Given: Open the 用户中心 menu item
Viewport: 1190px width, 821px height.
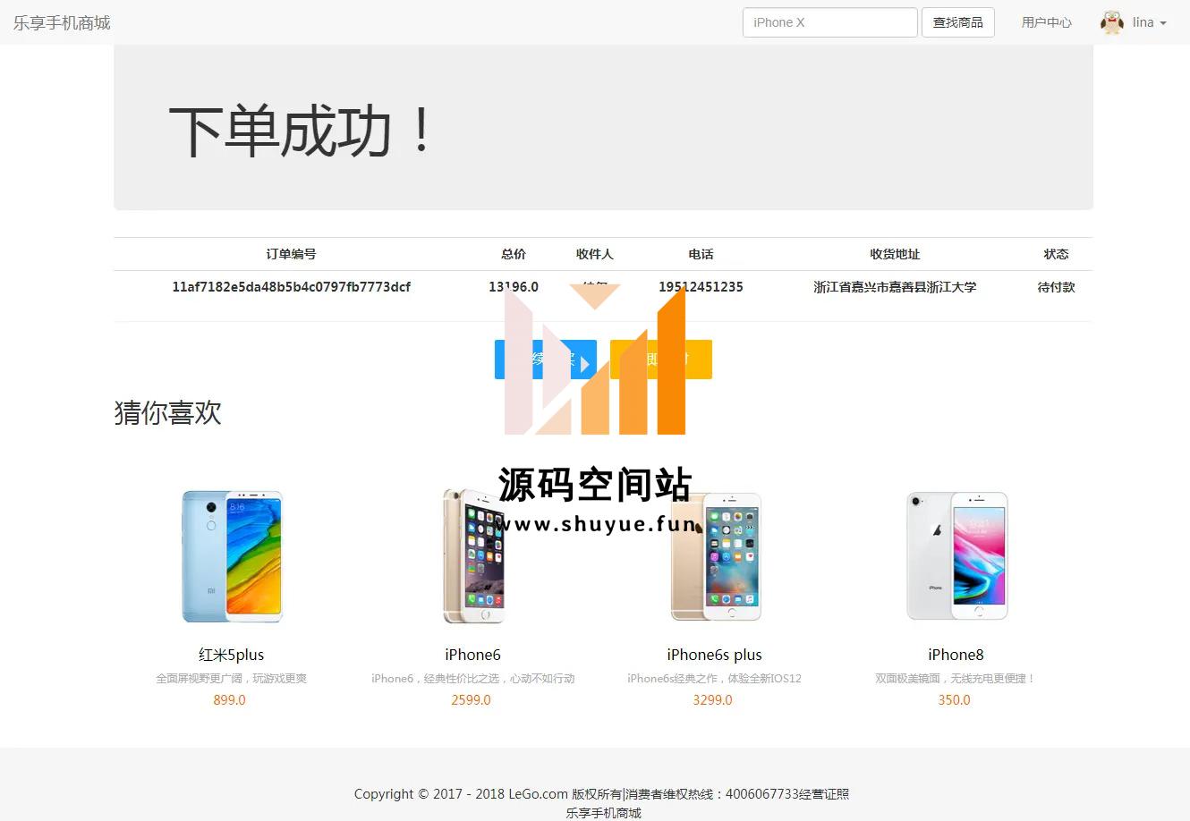Looking at the screenshot, I should click(1046, 22).
